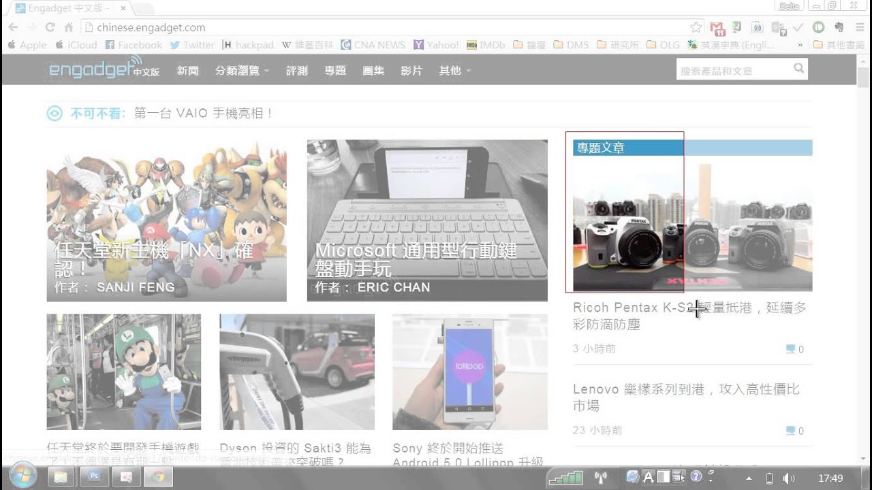The height and width of the screenshot is (490, 872).
Task: Open the IMDb bookmark
Action: pyautogui.click(x=486, y=45)
